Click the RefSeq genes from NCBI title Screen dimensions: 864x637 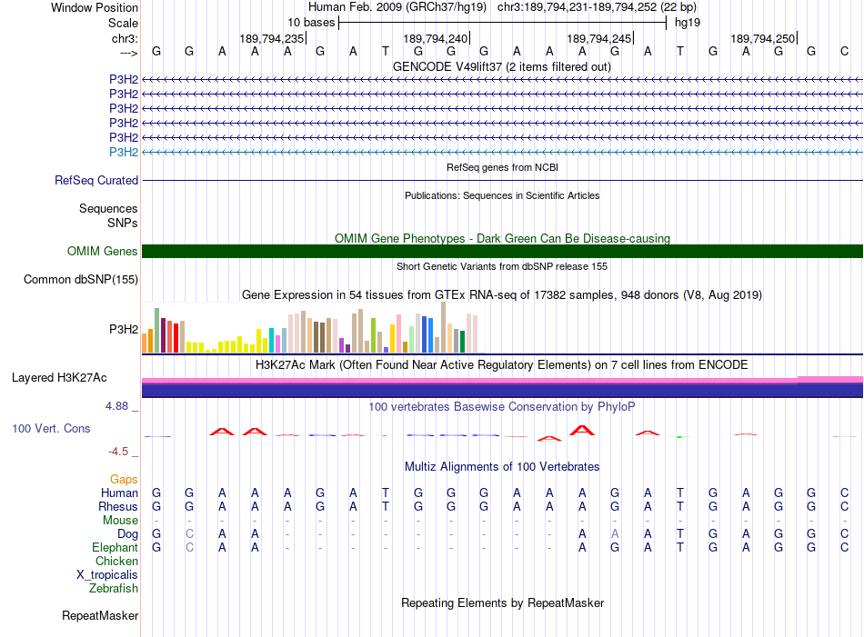coord(502,167)
